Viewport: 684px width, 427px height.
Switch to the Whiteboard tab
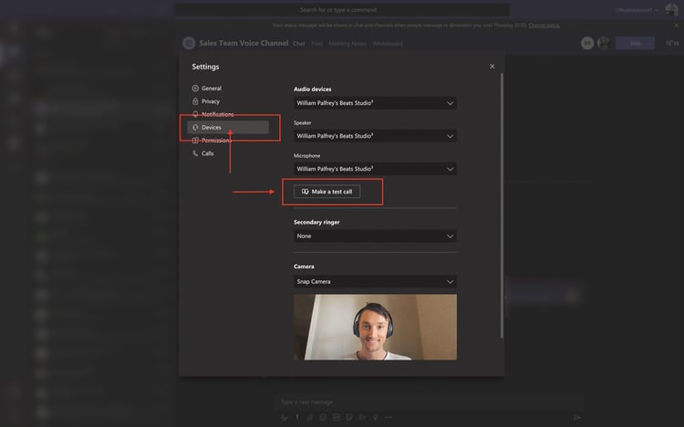[388, 44]
